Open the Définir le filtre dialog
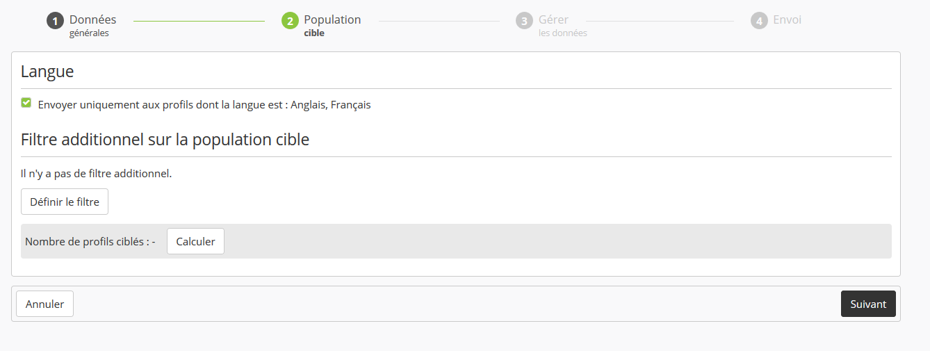This screenshot has height=351, width=930. [65, 202]
